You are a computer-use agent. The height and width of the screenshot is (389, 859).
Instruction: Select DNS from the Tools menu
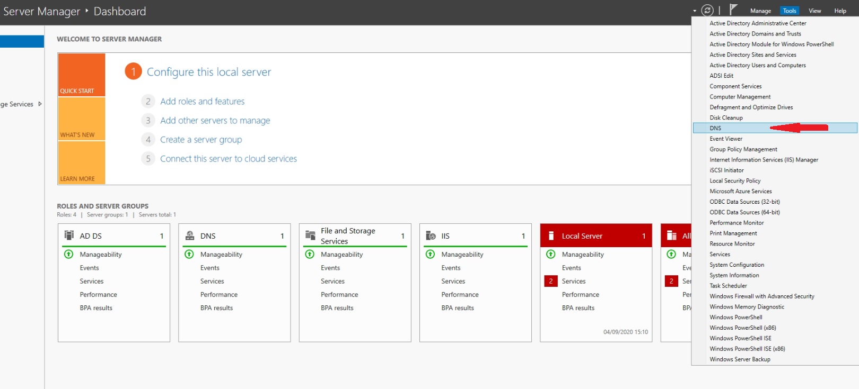775,128
